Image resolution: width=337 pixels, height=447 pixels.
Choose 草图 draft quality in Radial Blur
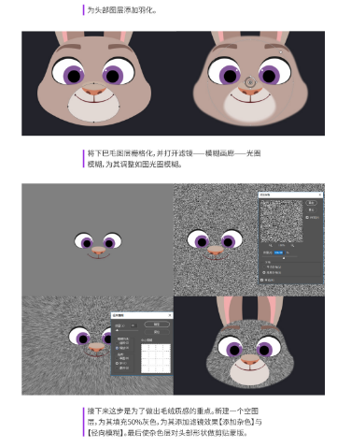pyautogui.click(x=117, y=358)
